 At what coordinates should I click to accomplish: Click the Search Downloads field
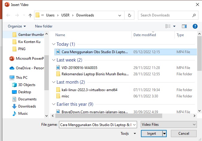pos(165,15)
